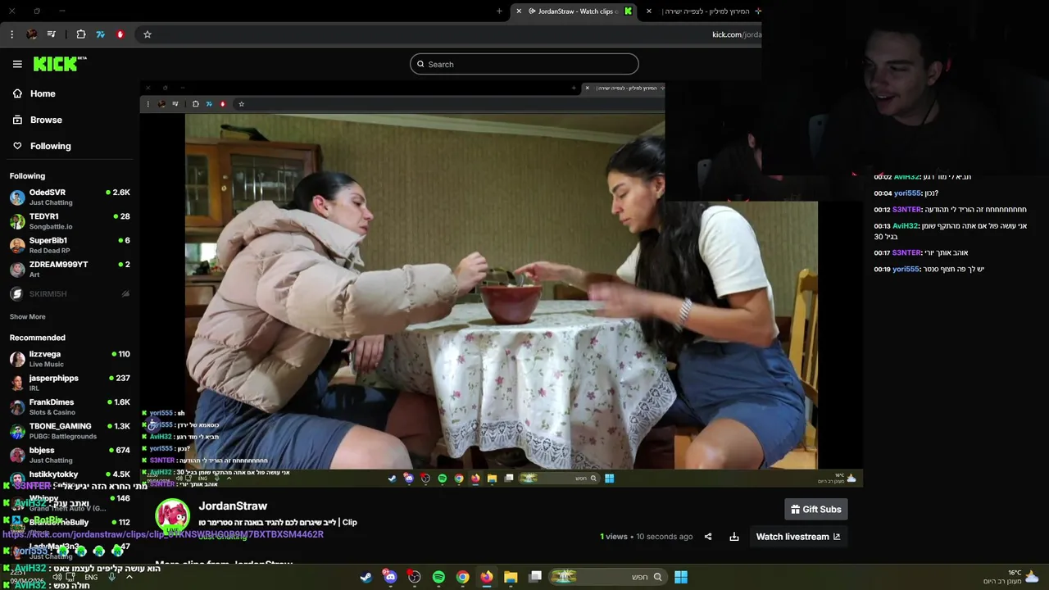This screenshot has width=1049, height=590.
Task: Open the recommended FrankDimes channel
Action: (70, 407)
